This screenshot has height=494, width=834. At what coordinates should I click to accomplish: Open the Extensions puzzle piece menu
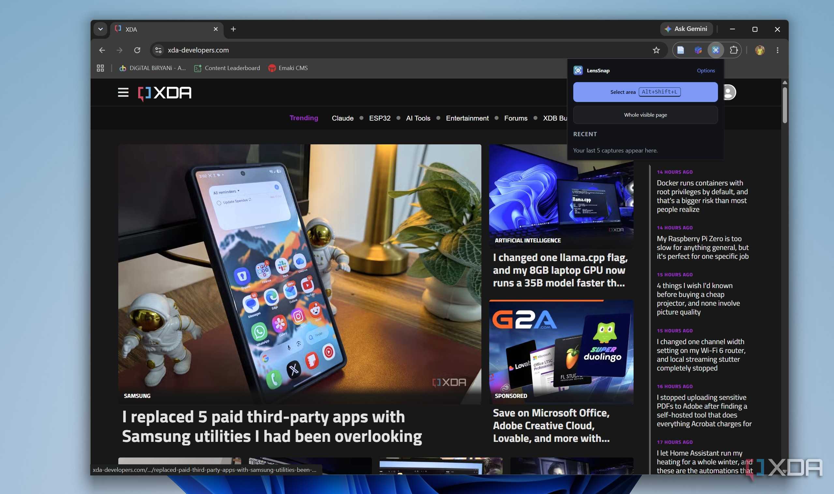pos(733,50)
